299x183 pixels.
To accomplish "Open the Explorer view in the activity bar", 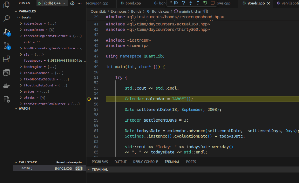I will click(6, 6).
